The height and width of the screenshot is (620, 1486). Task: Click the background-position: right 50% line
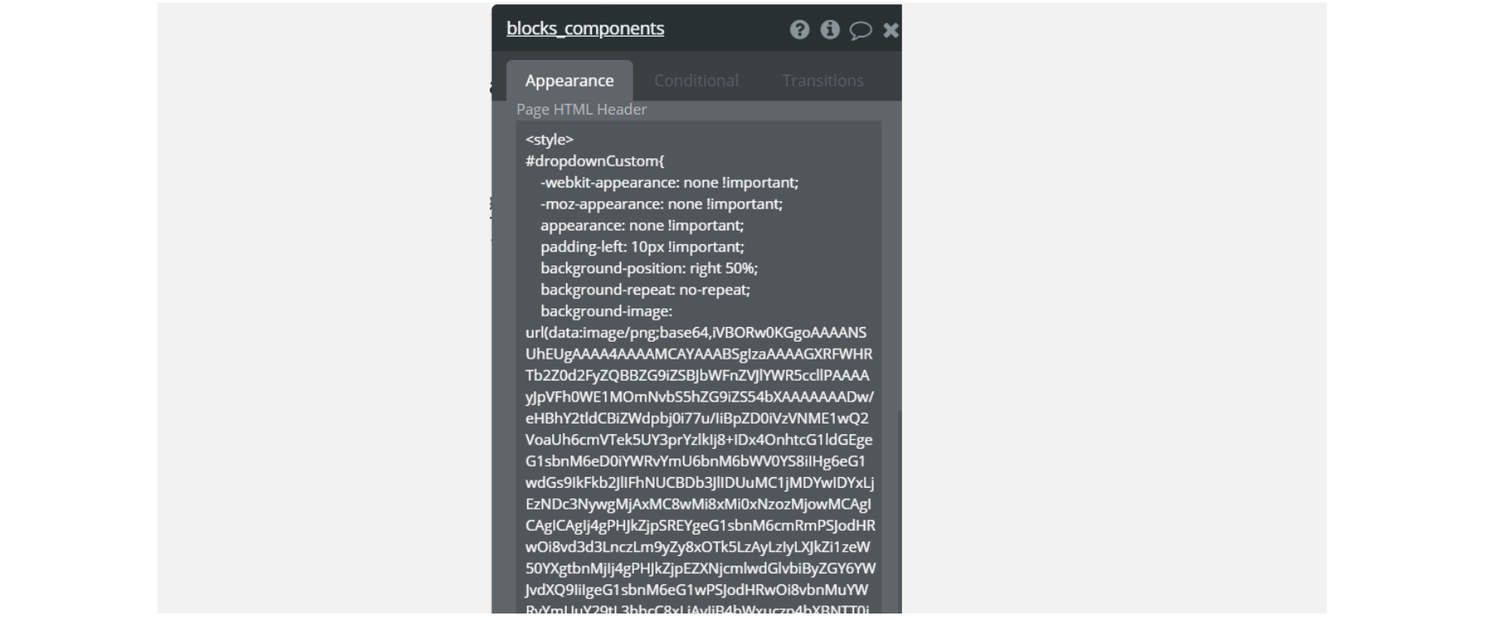click(649, 268)
